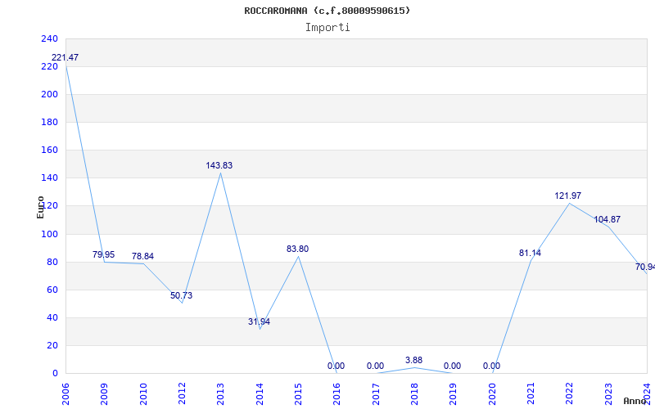Select the 3.88 data label
655x409 pixels.
[413, 360]
